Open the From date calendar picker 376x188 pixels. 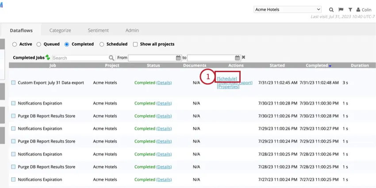(178, 58)
